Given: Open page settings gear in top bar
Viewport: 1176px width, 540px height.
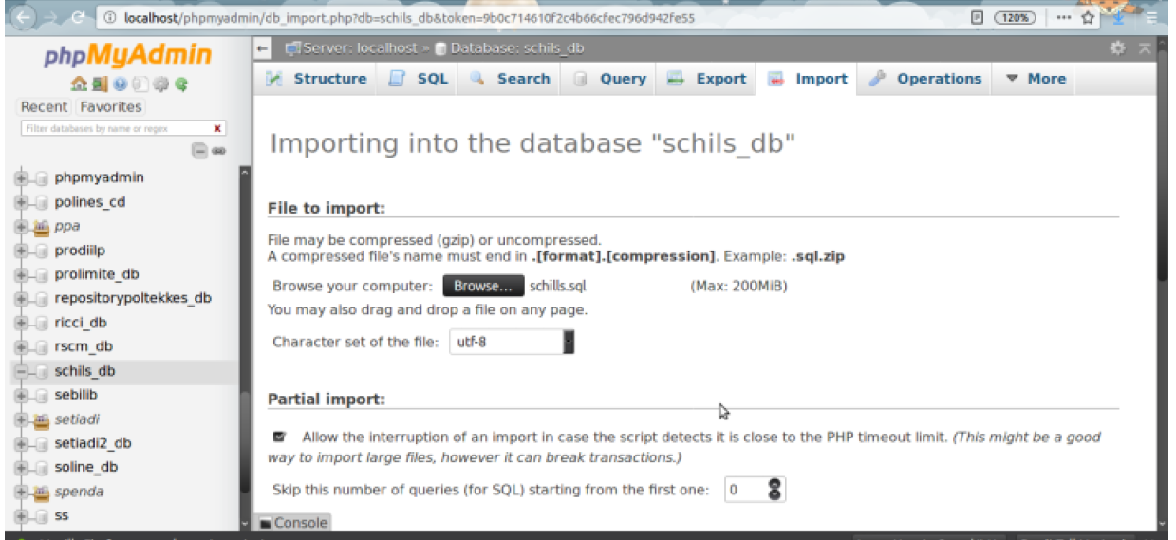Looking at the screenshot, I should click(x=1117, y=48).
